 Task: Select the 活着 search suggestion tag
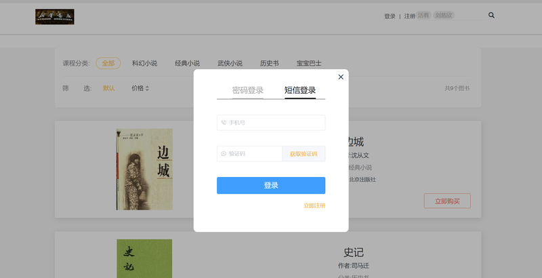coord(423,15)
